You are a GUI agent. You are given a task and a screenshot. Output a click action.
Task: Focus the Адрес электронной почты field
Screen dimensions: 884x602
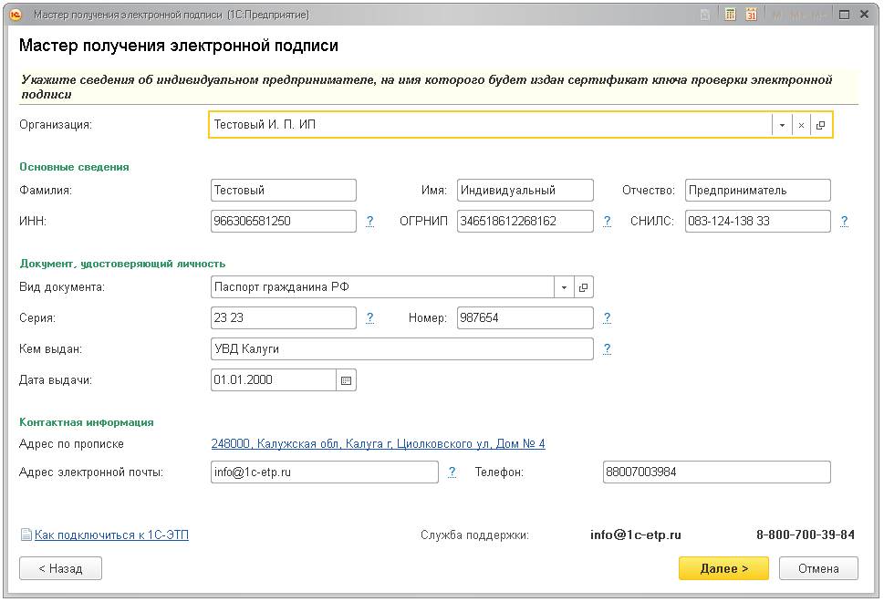pyautogui.click(x=324, y=472)
